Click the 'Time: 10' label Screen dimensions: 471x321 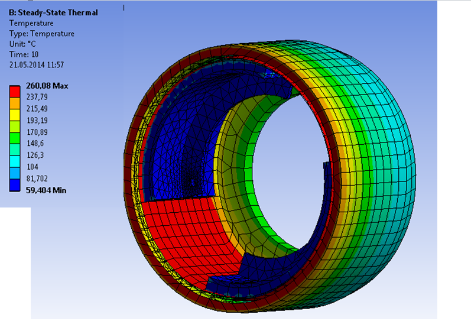(x=24, y=54)
